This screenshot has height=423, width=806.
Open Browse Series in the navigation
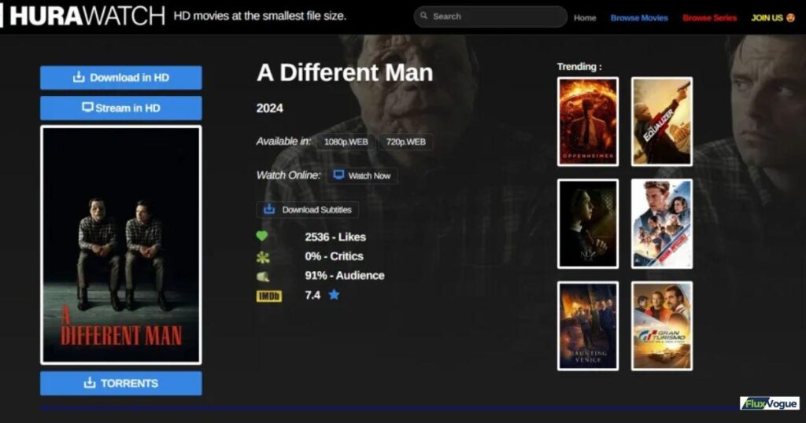(709, 17)
